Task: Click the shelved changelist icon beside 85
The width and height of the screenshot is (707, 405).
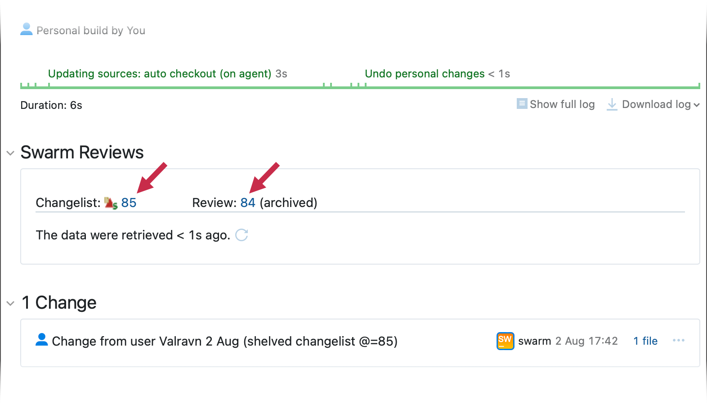Action: point(111,203)
